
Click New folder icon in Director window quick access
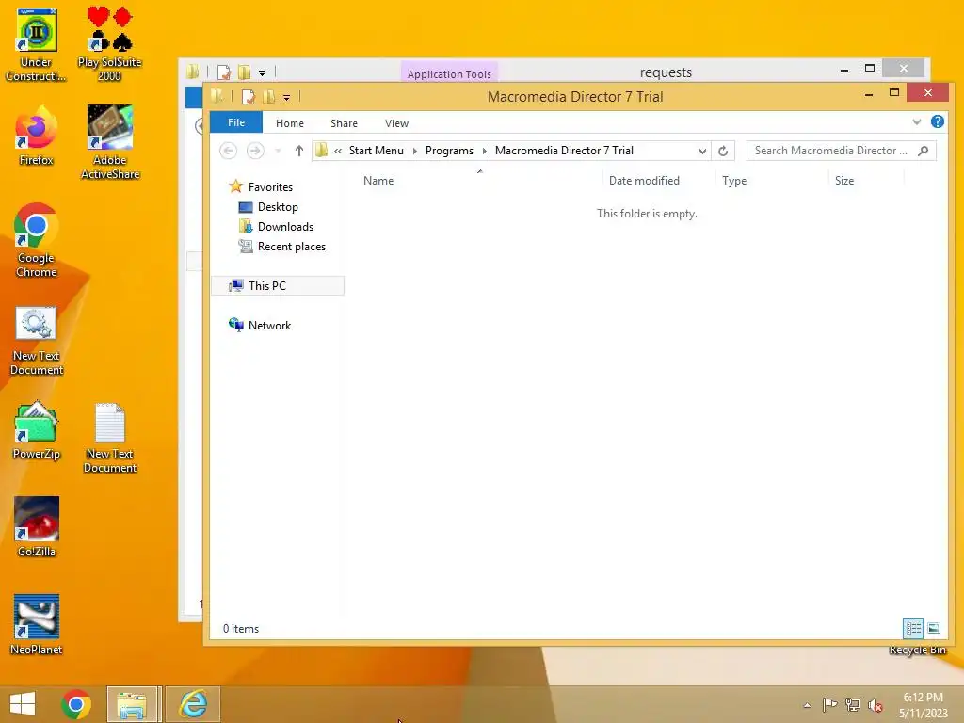tap(268, 97)
